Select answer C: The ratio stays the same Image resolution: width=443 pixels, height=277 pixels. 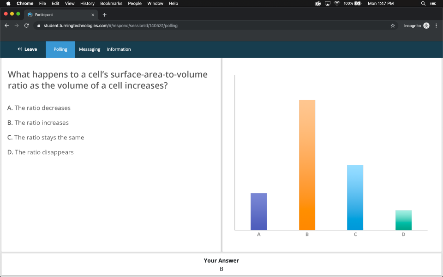46,137
